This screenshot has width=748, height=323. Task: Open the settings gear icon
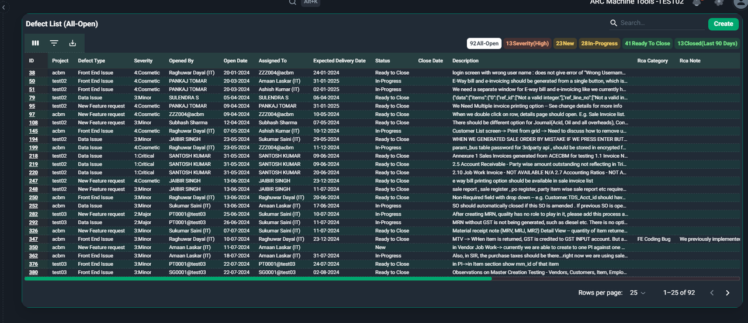coord(719,2)
